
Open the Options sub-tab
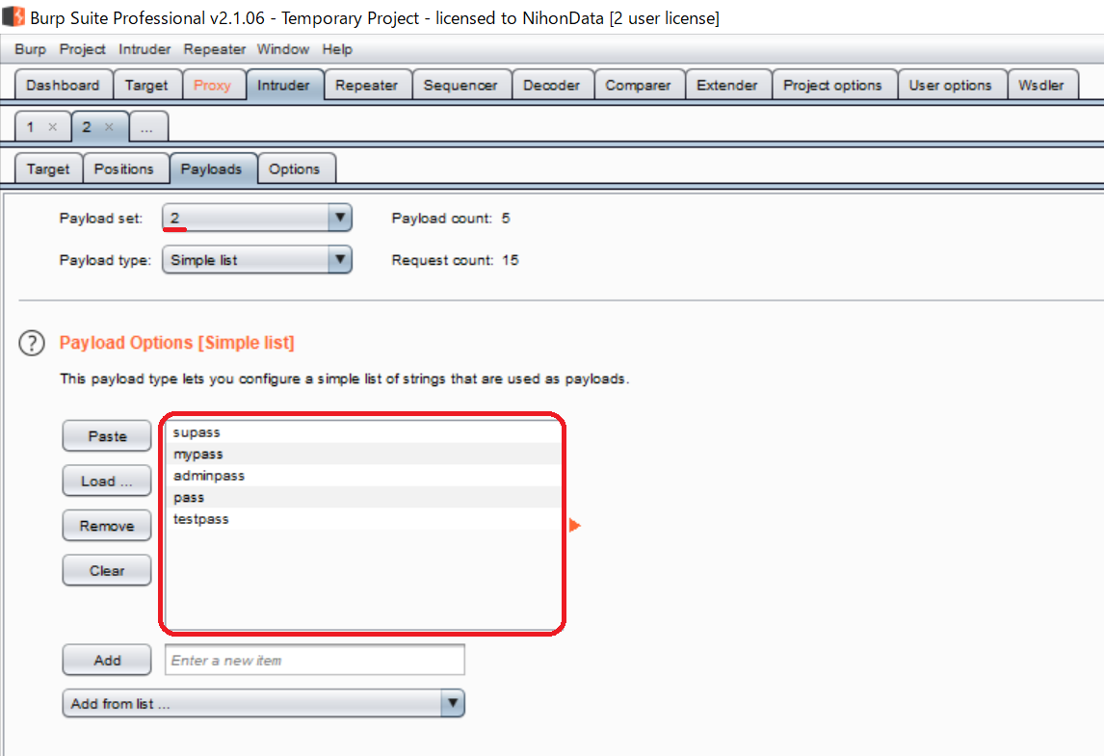295,169
